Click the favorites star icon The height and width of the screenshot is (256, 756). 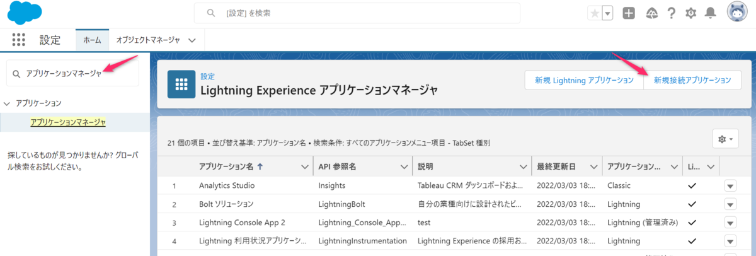[x=594, y=13]
